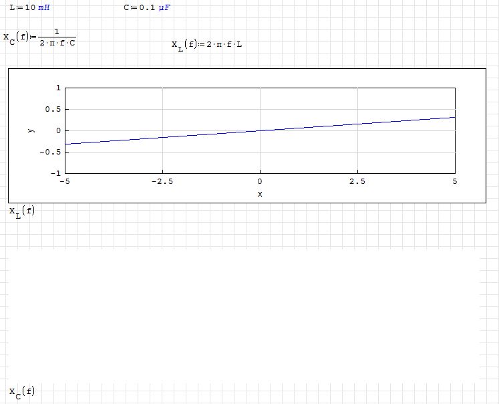Click the denominator 2·π·f·C in the fraction
Screen dimensions: 499x404
(57, 43)
